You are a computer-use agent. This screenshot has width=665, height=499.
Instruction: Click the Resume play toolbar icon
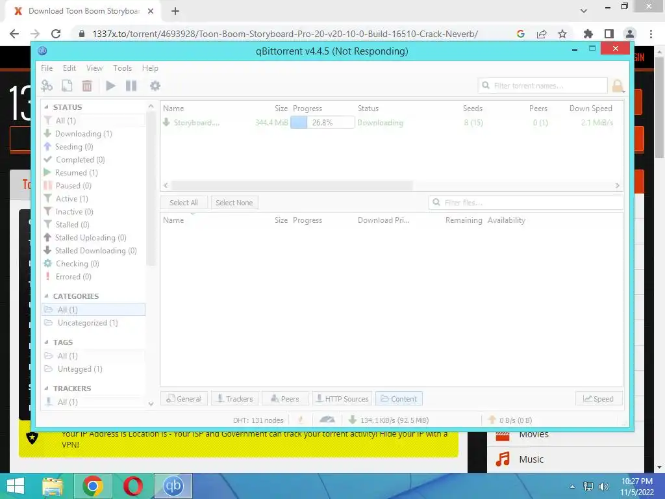110,86
